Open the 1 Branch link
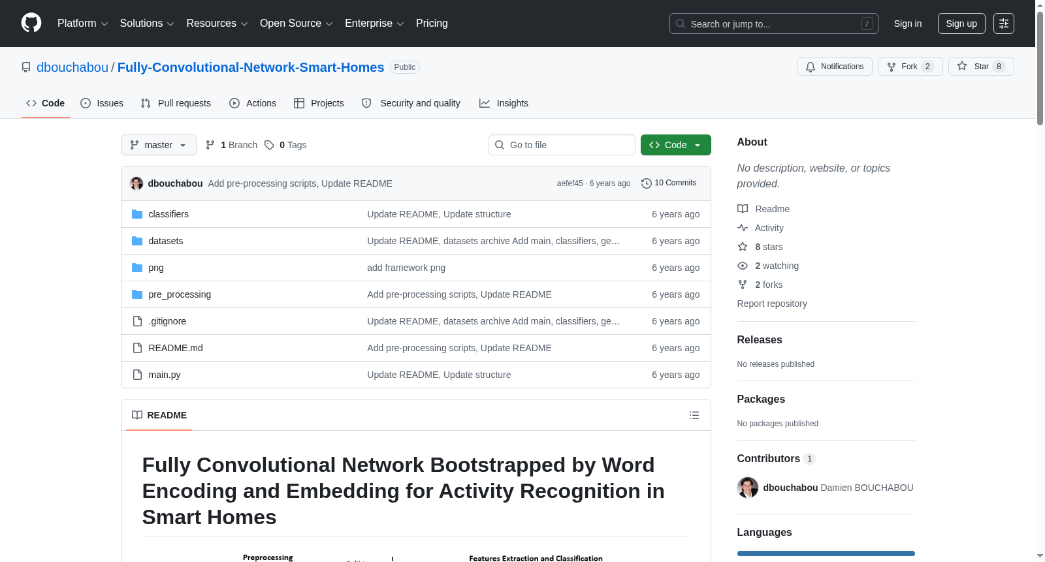 [232, 145]
